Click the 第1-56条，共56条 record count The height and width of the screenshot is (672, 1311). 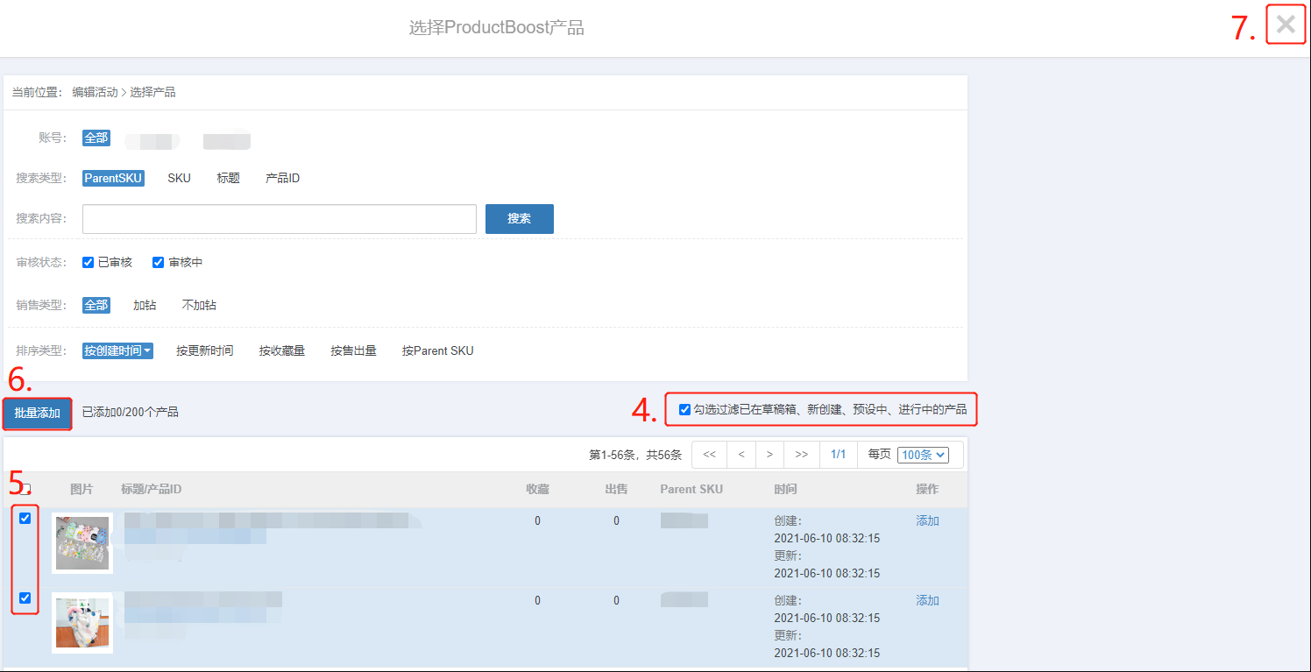point(635,455)
